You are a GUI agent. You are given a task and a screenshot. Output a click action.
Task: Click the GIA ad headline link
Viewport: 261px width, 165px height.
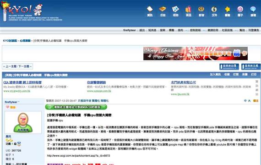pyautogui.click(x=22, y=82)
